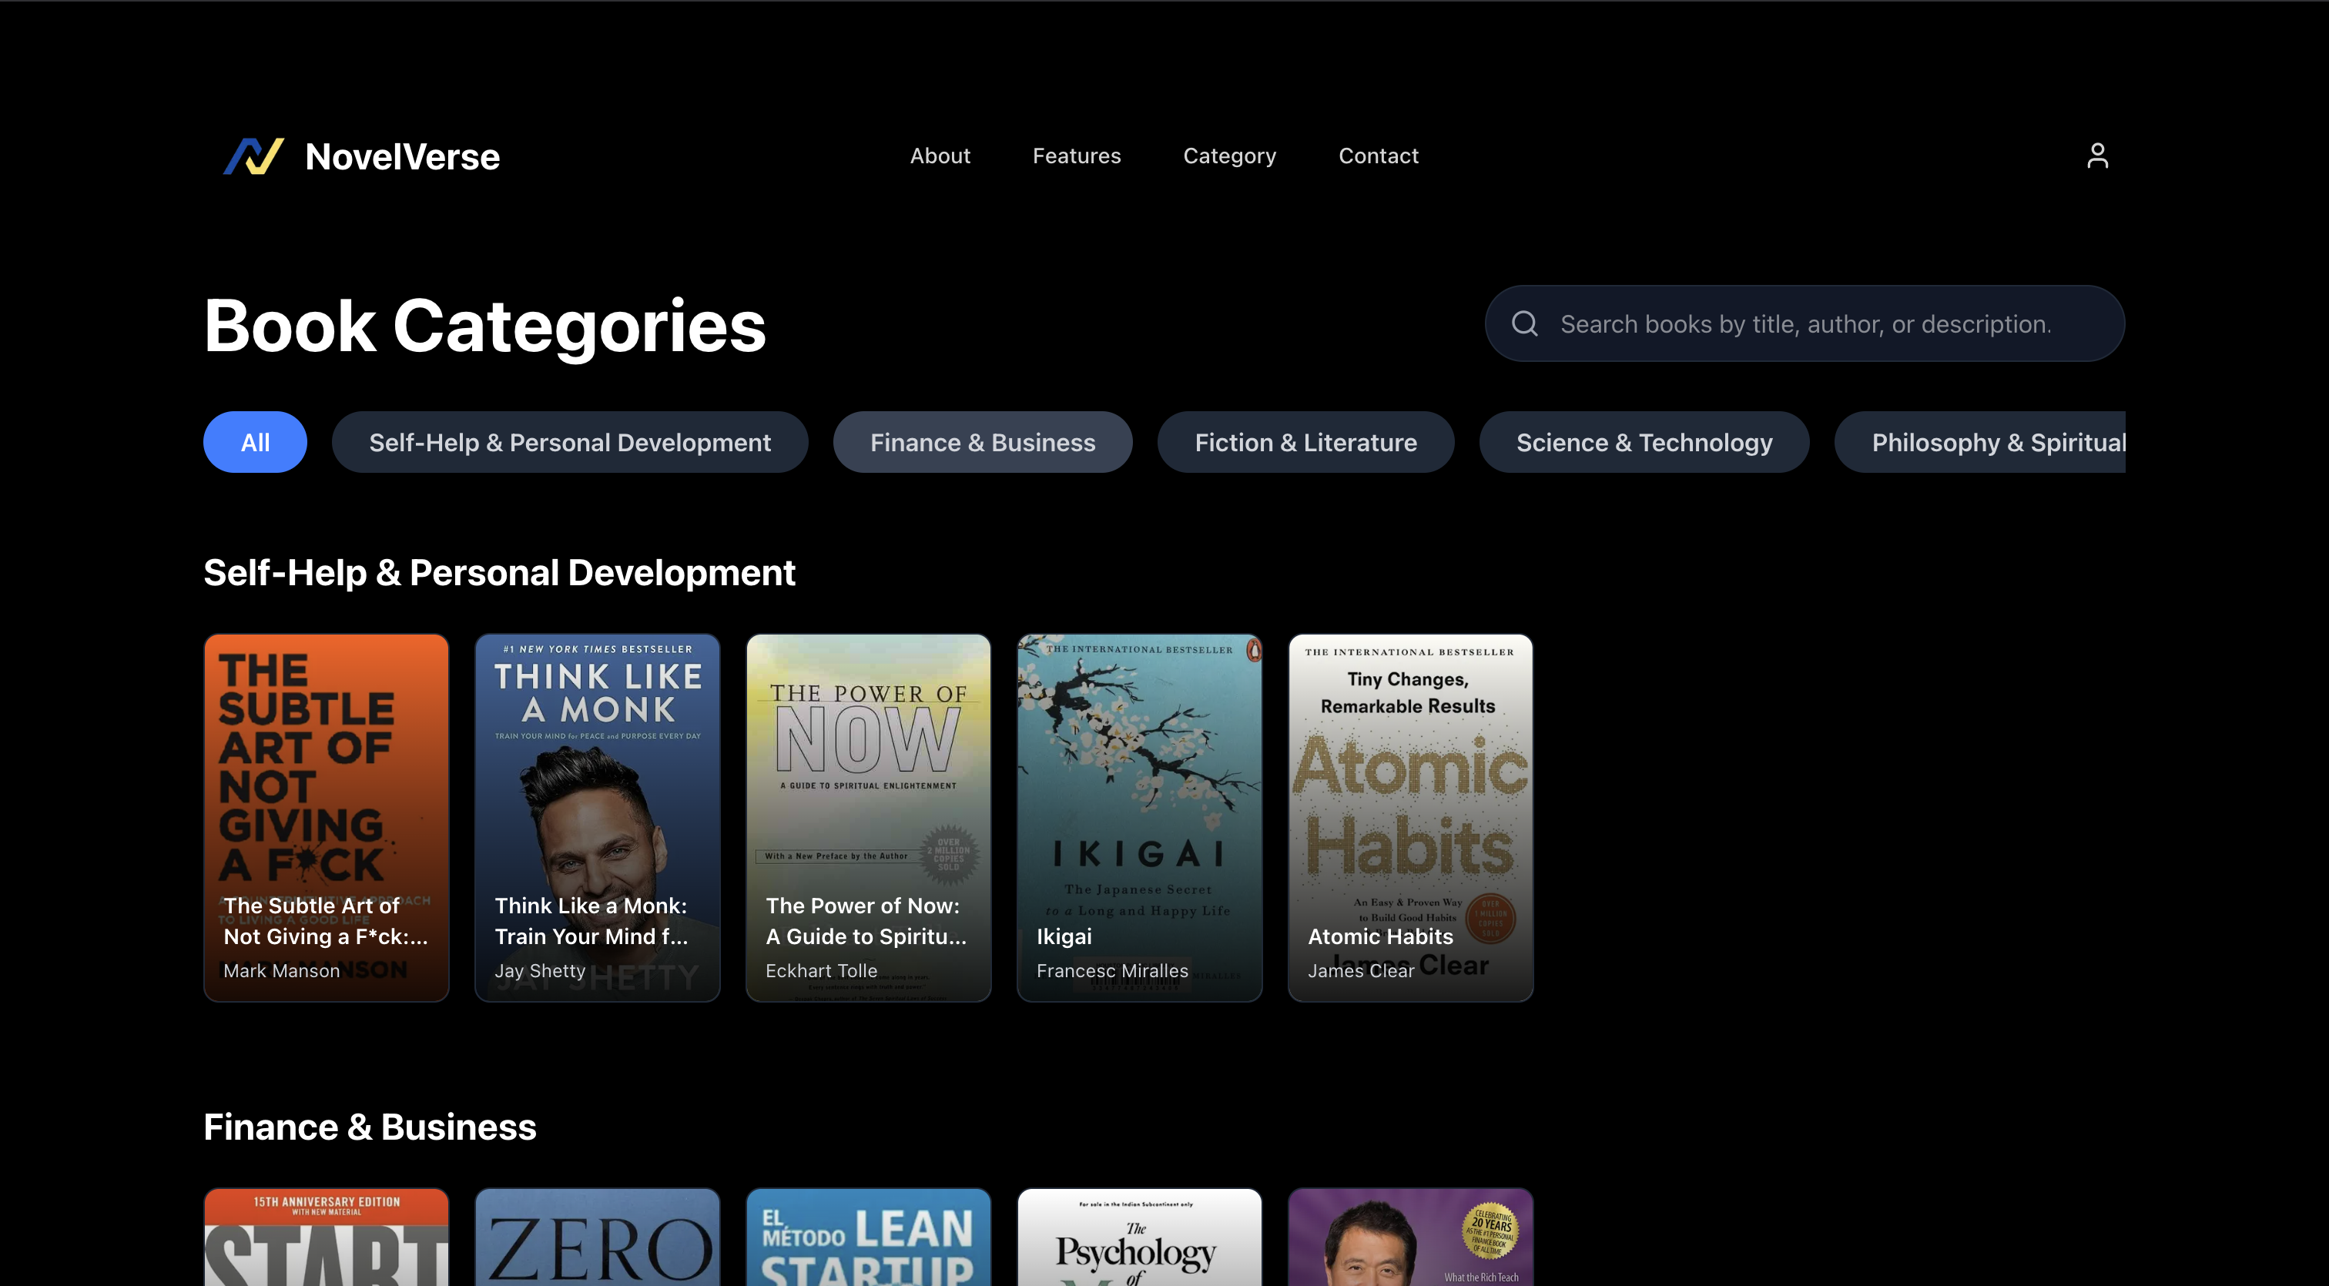Open the Category nav link
Viewport: 2329px width, 1286px height.
coord(1228,156)
